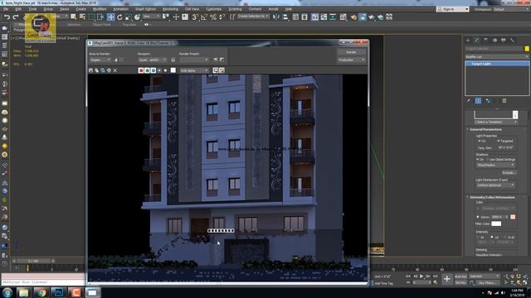This screenshot has height=298, width=531.
Task: Open the Render Preset dropdown
Action: (194, 60)
